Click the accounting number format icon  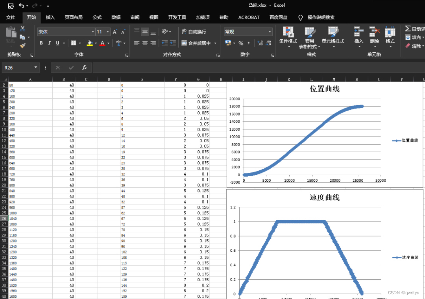coord(228,43)
